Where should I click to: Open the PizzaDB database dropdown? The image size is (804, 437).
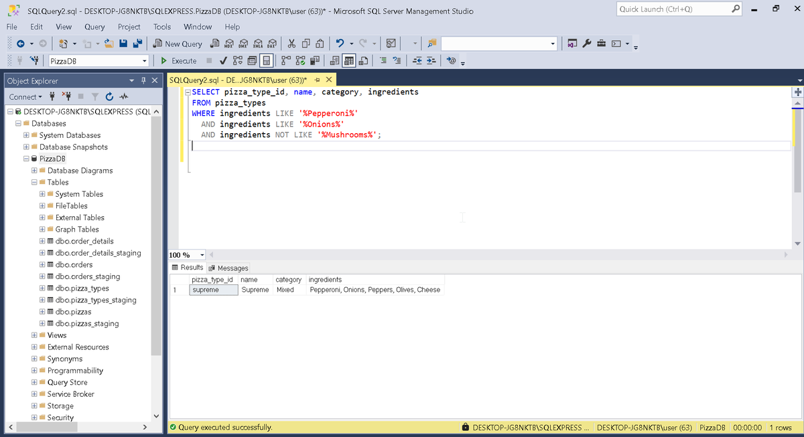click(145, 61)
